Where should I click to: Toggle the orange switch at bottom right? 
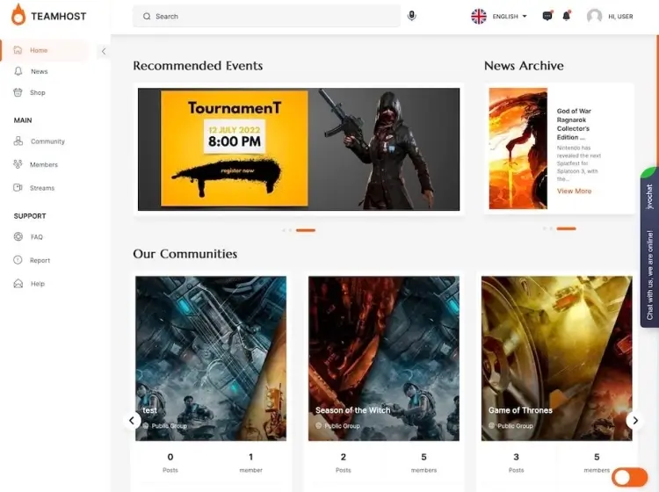(x=630, y=477)
